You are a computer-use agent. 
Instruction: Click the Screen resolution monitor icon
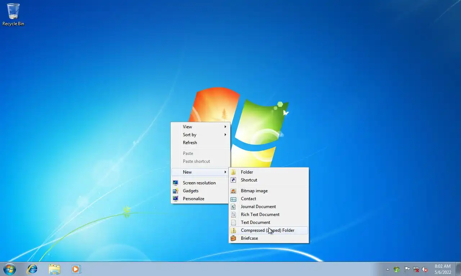[x=175, y=183]
